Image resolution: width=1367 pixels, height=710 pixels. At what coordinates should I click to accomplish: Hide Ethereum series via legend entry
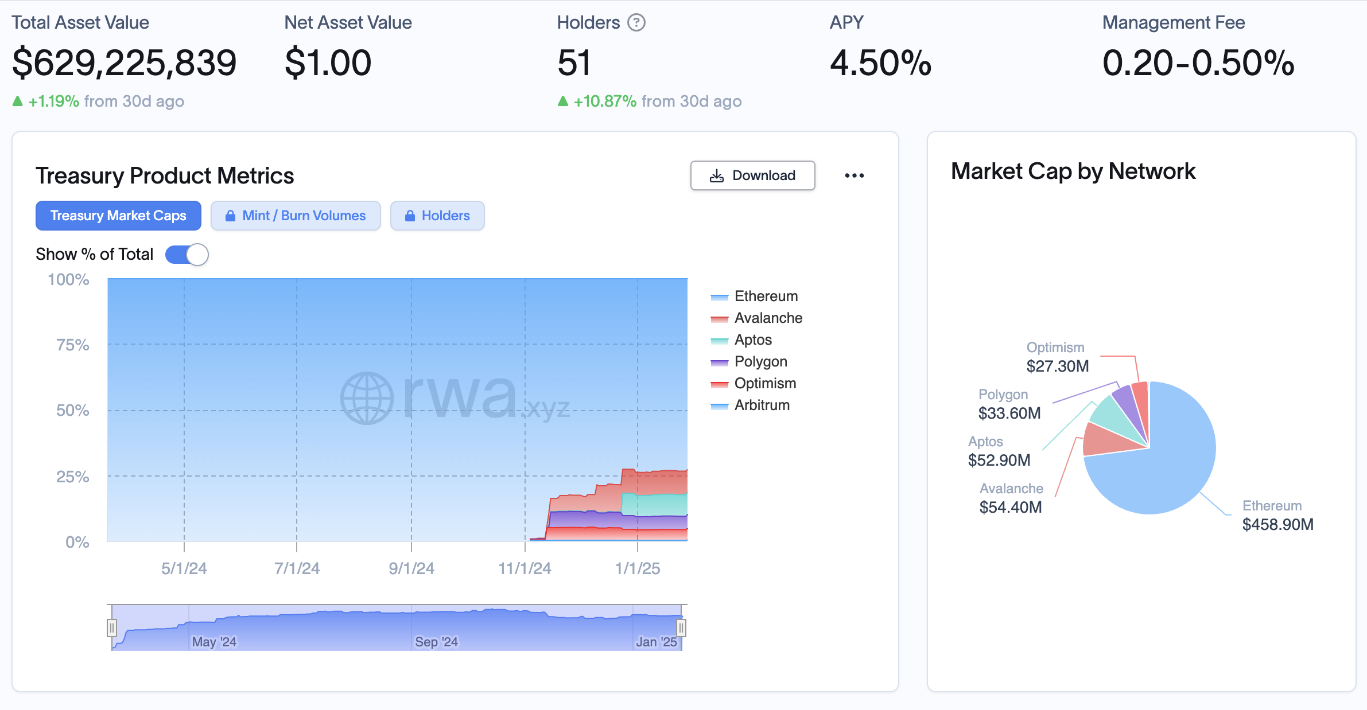pyautogui.click(x=766, y=296)
